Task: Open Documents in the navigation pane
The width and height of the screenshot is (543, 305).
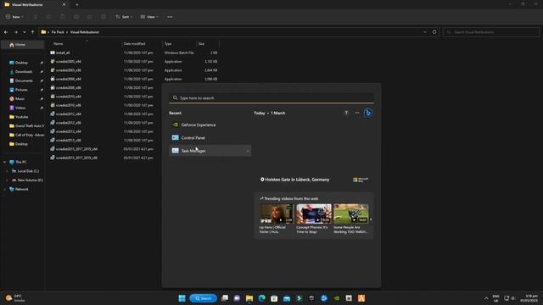Action: click(24, 80)
